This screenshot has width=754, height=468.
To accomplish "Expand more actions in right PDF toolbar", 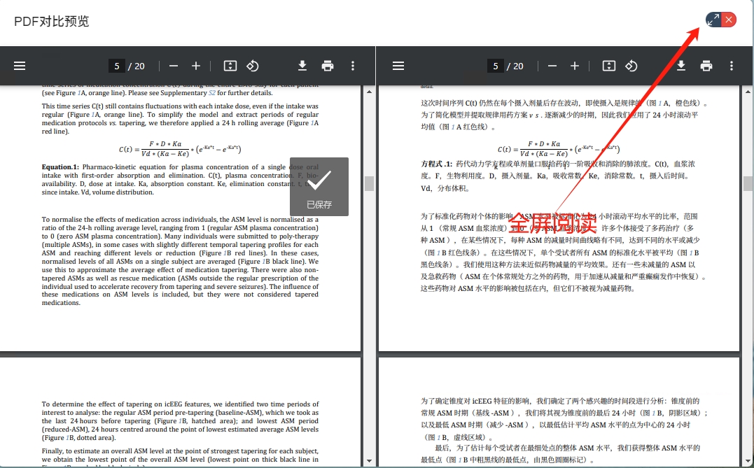I will coord(732,66).
